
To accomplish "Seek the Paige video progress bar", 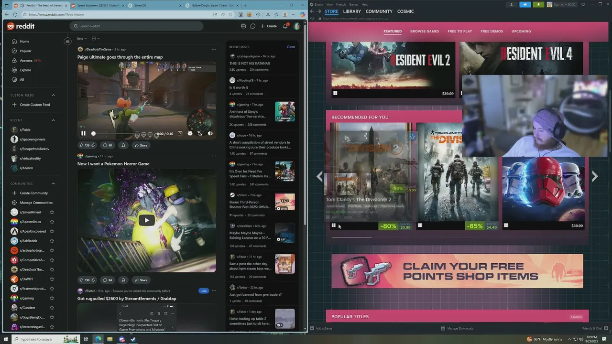I will [x=125, y=134].
